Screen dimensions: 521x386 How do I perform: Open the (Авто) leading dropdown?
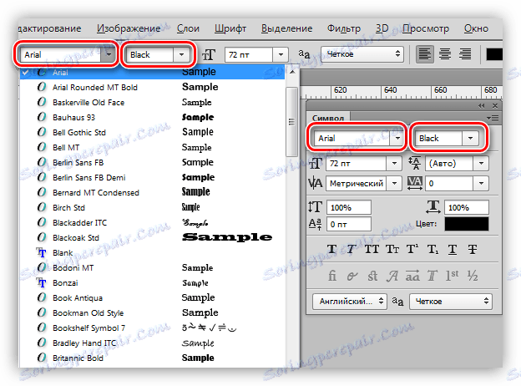(x=481, y=163)
